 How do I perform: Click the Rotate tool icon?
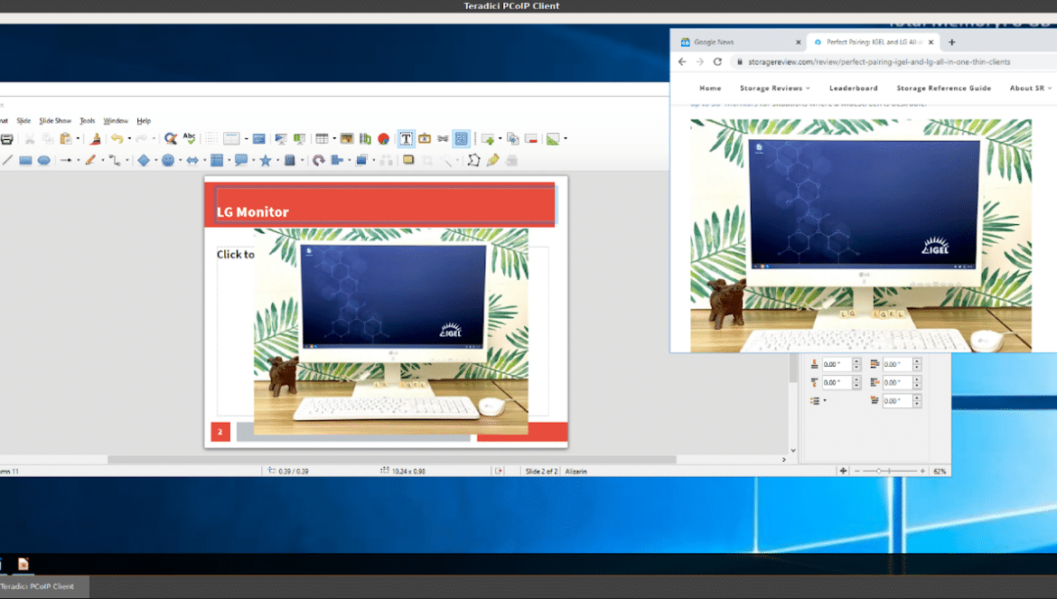click(x=318, y=160)
